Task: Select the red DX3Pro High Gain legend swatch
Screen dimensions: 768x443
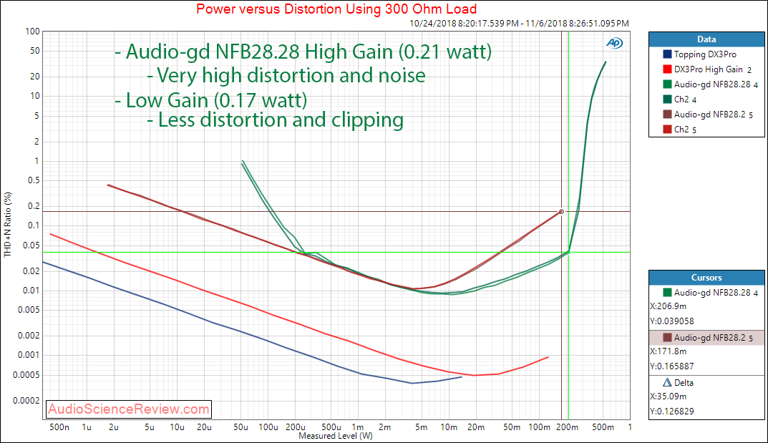Action: 667,69
